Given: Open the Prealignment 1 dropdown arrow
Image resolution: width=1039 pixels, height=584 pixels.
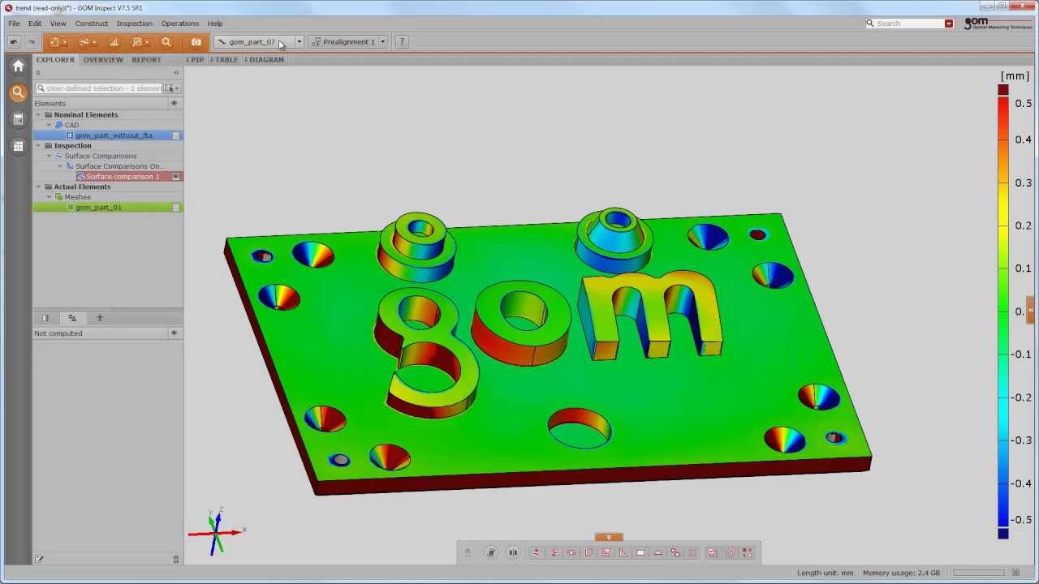Looking at the screenshot, I should [382, 42].
